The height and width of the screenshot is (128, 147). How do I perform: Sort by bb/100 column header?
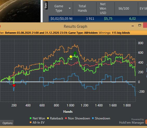pos(124,9)
